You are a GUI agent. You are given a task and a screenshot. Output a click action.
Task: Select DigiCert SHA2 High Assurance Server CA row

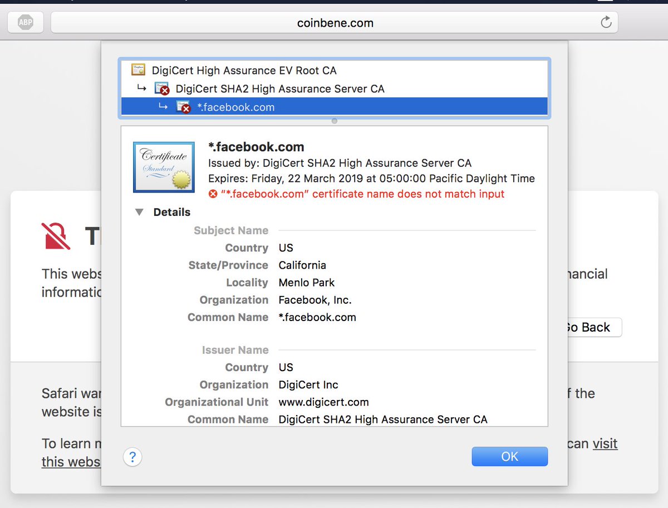(x=335, y=88)
